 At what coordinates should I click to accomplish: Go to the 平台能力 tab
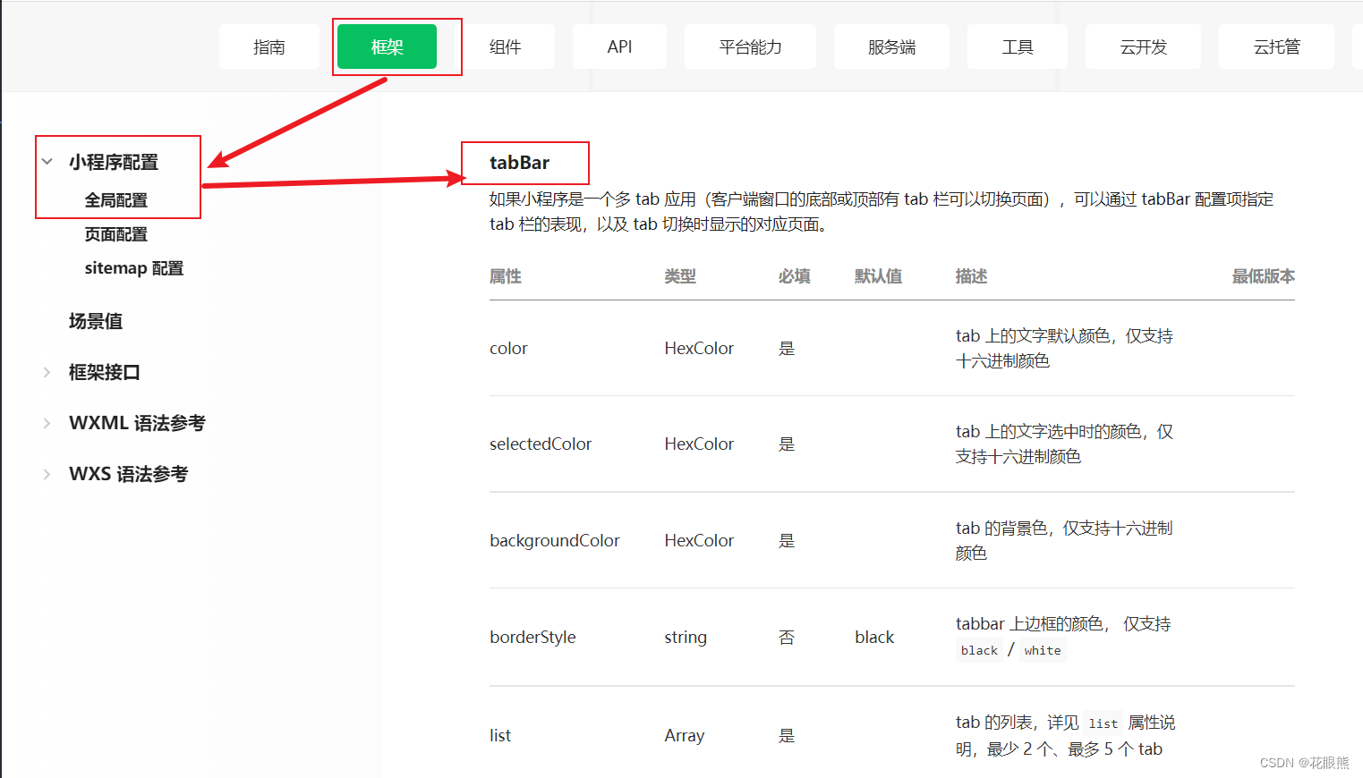pos(750,47)
